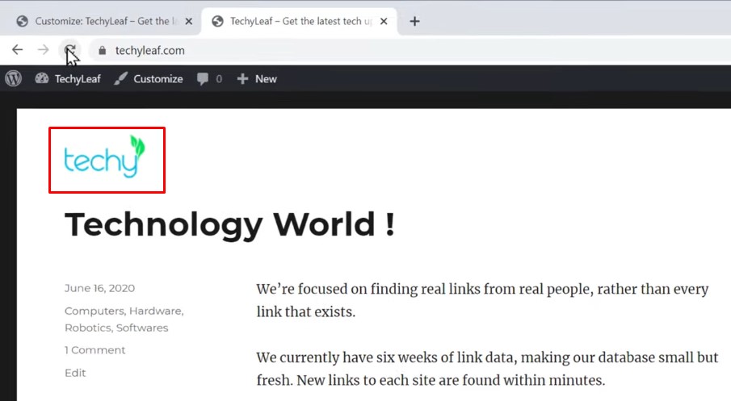Click the Techy site logo image
Image resolution: width=731 pixels, height=401 pixels.
[106, 158]
